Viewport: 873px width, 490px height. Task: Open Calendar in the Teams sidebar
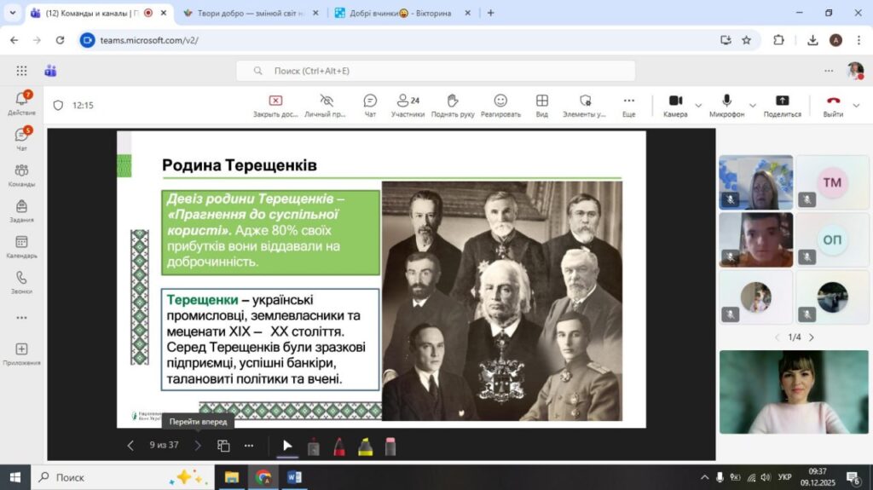tap(21, 247)
